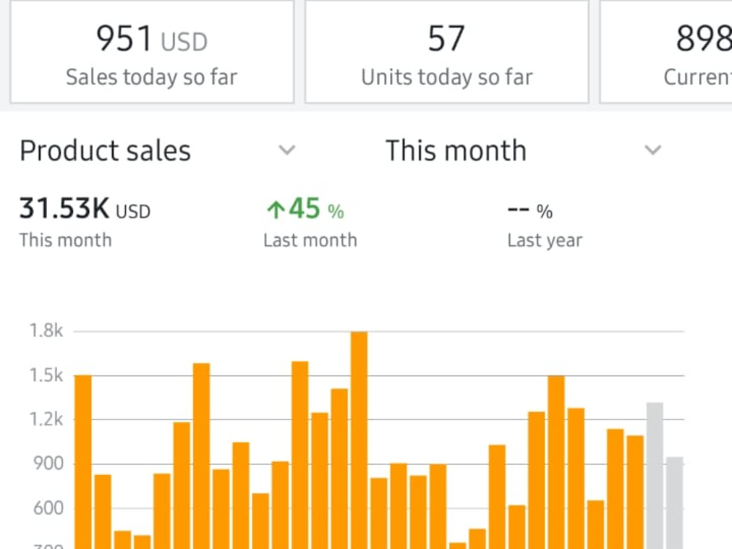The image size is (732, 549).
Task: Select the Product sales metric label
Action: (105, 151)
